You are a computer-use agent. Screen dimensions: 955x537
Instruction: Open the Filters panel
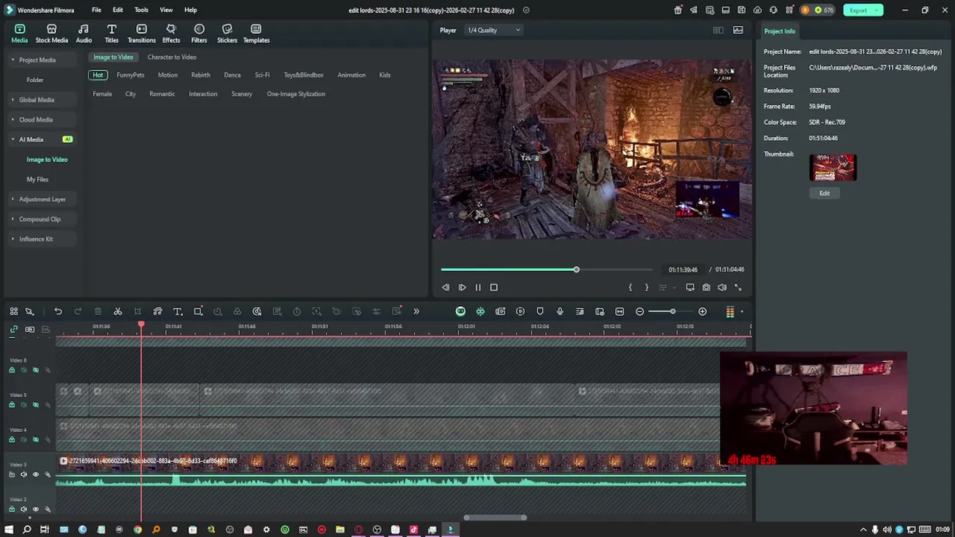(x=199, y=34)
